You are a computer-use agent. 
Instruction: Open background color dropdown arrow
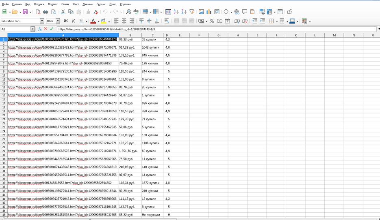[x=109, y=21]
